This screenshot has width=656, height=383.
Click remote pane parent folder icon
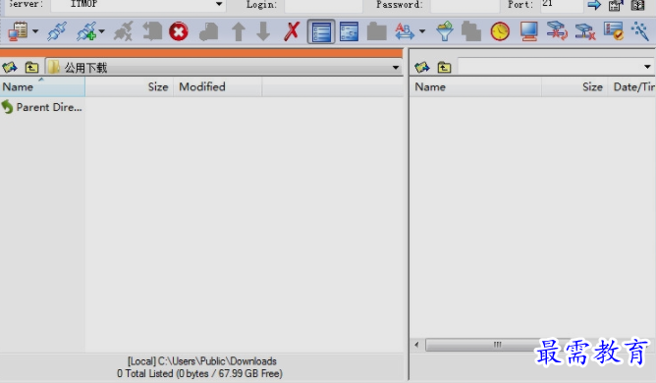tap(444, 67)
